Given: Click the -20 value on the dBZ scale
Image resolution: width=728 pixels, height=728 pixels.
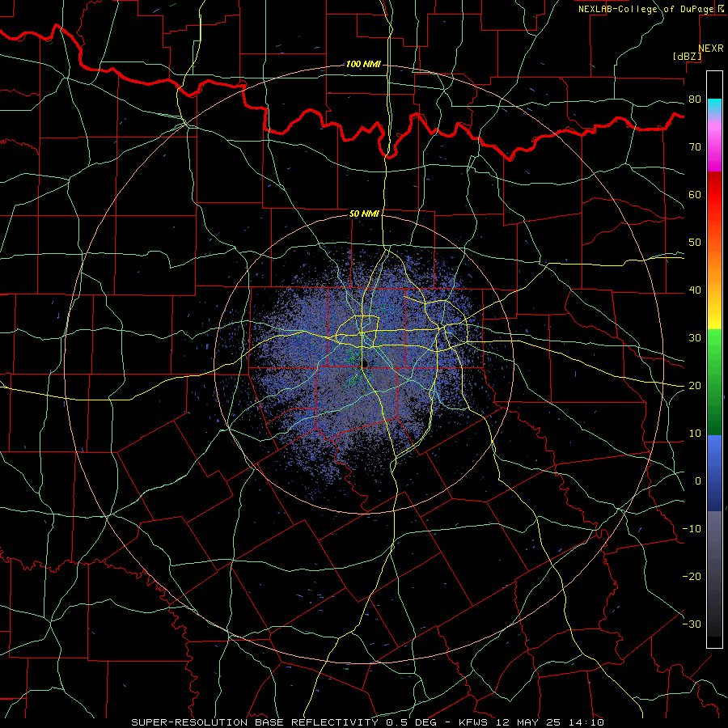Looking at the screenshot, I should (692, 576).
